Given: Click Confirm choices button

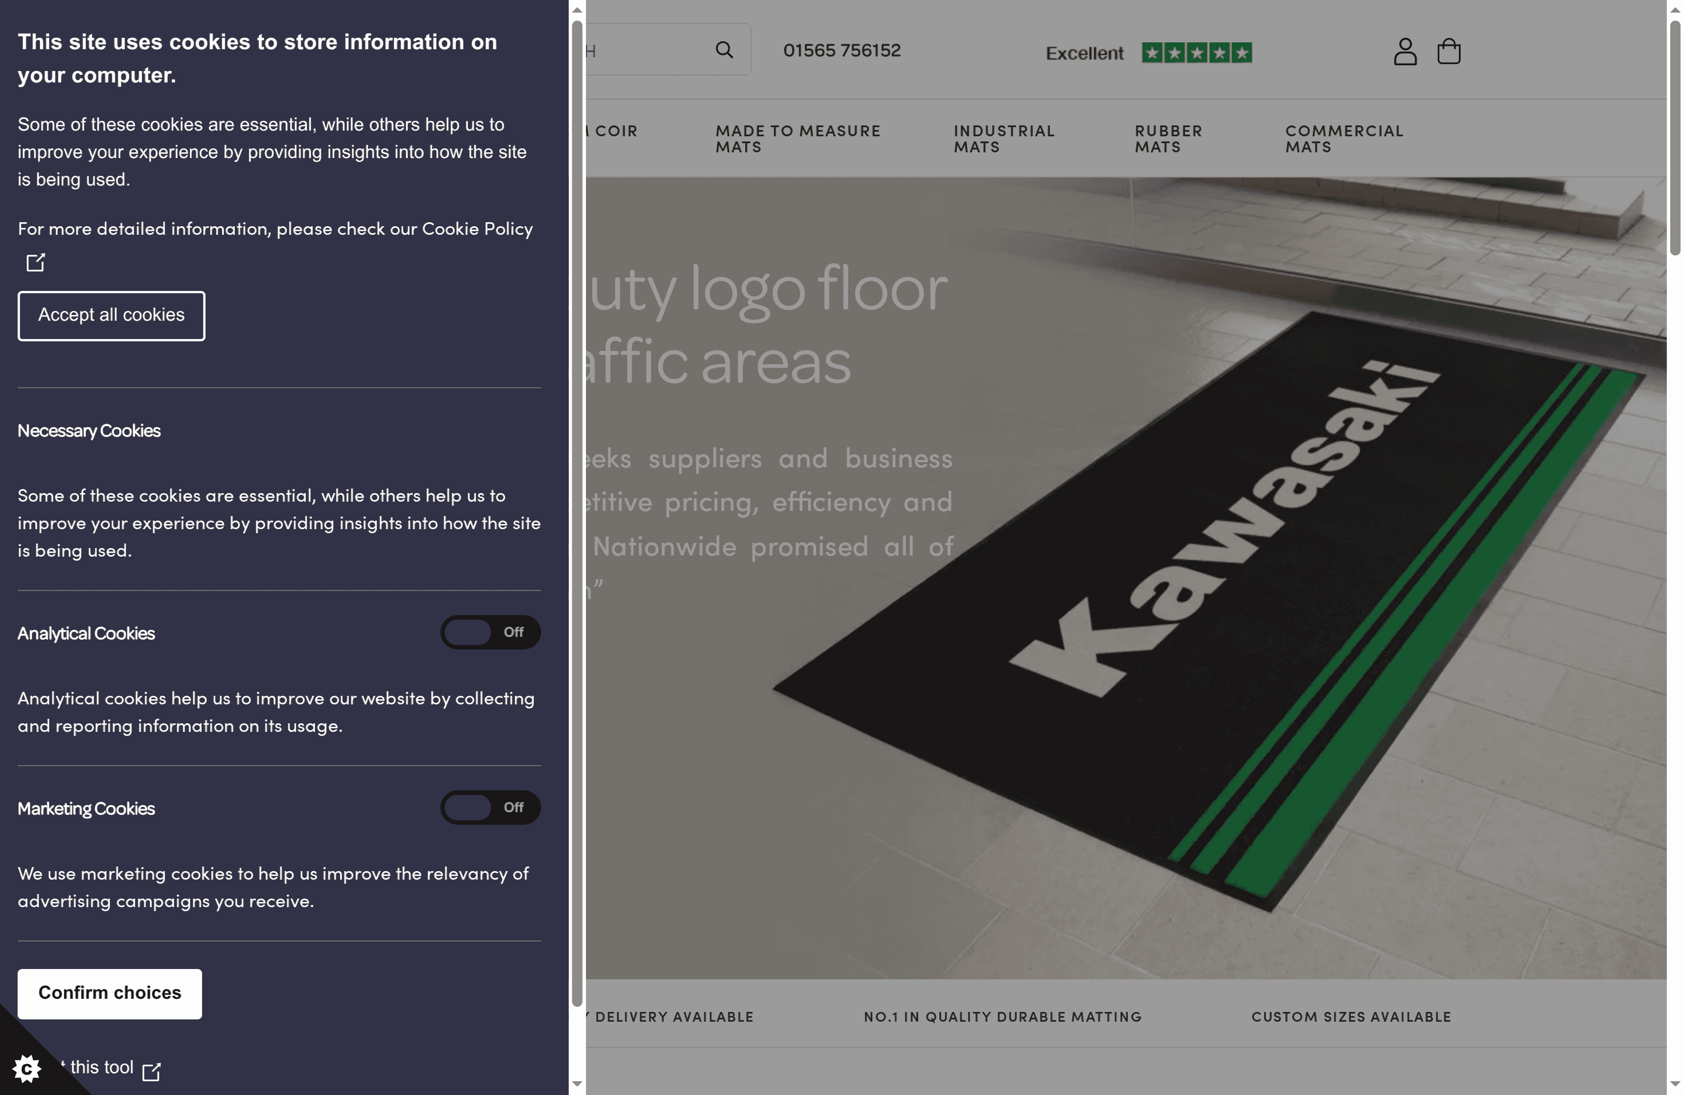Looking at the screenshot, I should point(109,993).
